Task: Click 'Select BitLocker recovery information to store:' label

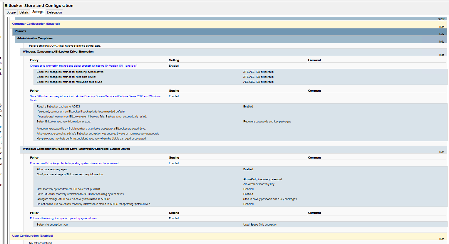Action: click(64, 122)
